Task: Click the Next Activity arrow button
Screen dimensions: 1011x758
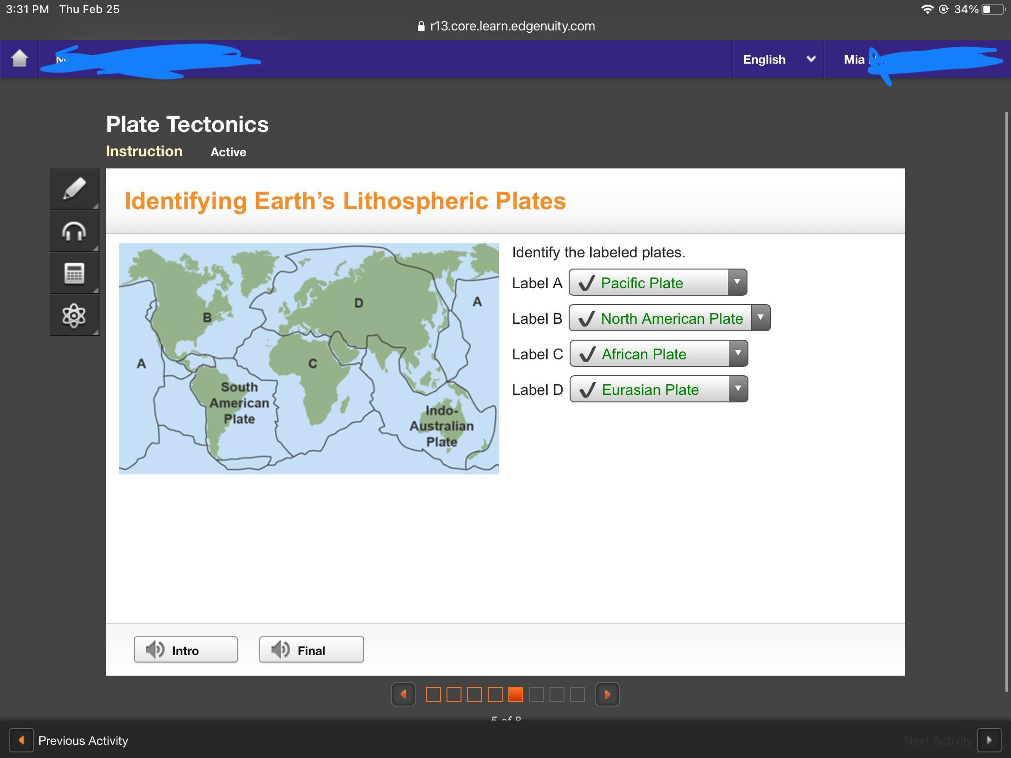Action: 989,740
